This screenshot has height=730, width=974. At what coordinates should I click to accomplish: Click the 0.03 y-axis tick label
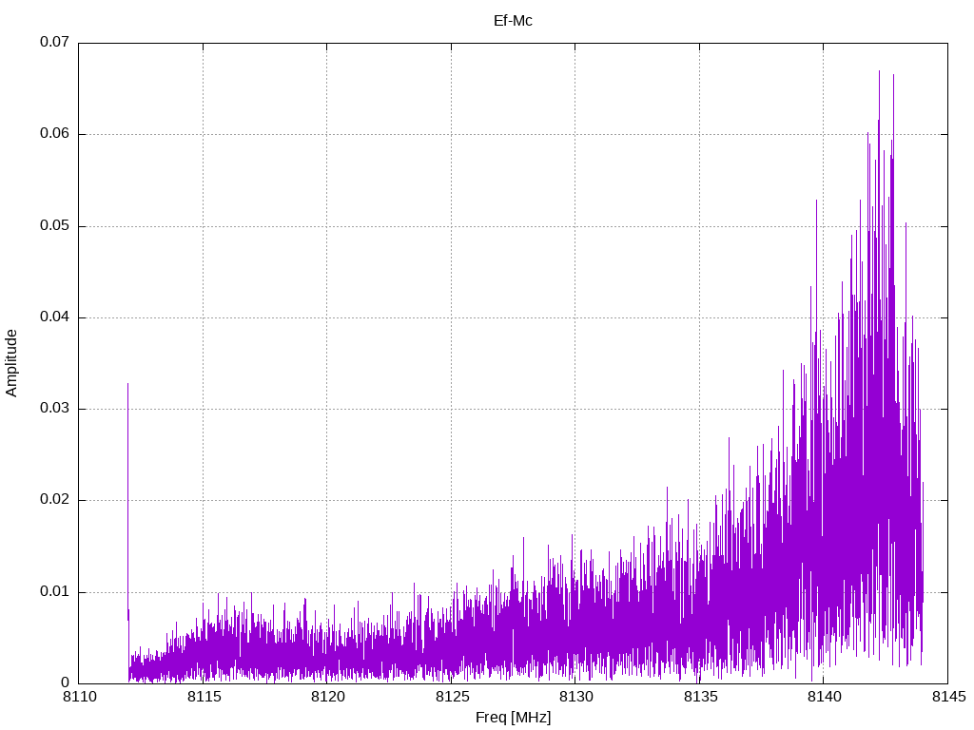tap(54, 409)
